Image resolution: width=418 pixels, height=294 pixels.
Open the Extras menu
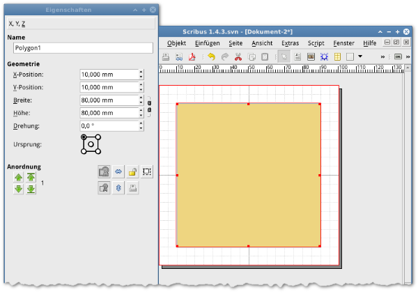pyautogui.click(x=290, y=42)
